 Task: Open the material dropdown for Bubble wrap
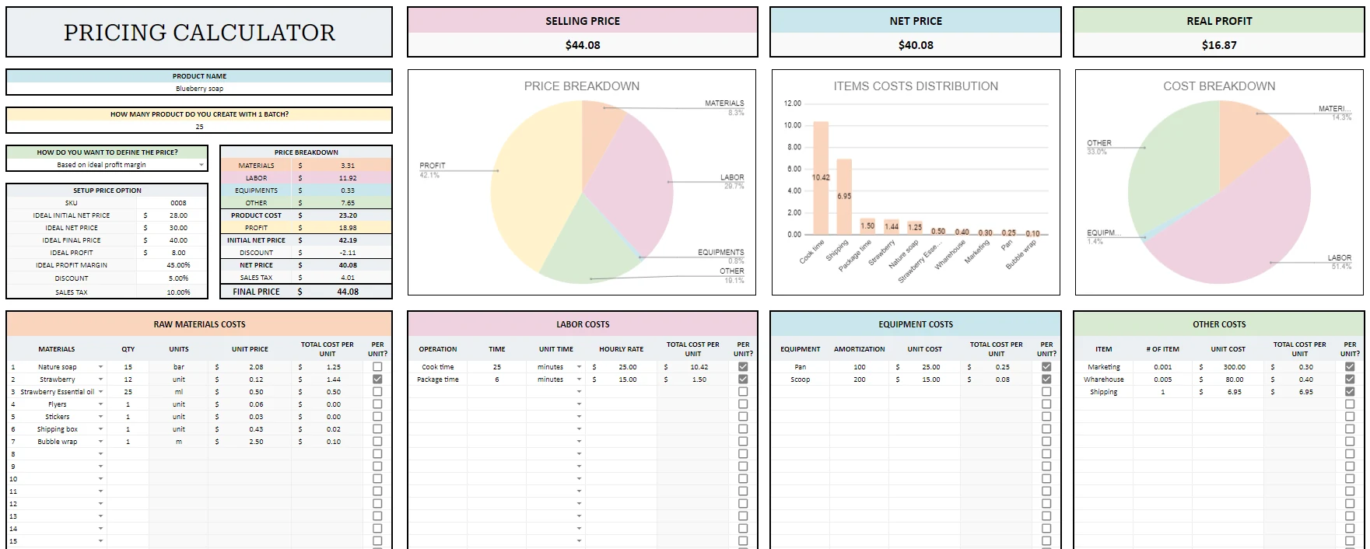tap(100, 442)
